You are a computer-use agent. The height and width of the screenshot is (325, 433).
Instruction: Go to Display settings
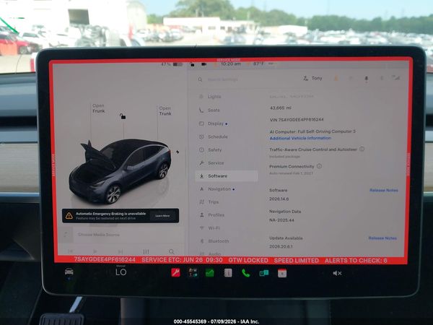pyautogui.click(x=213, y=123)
